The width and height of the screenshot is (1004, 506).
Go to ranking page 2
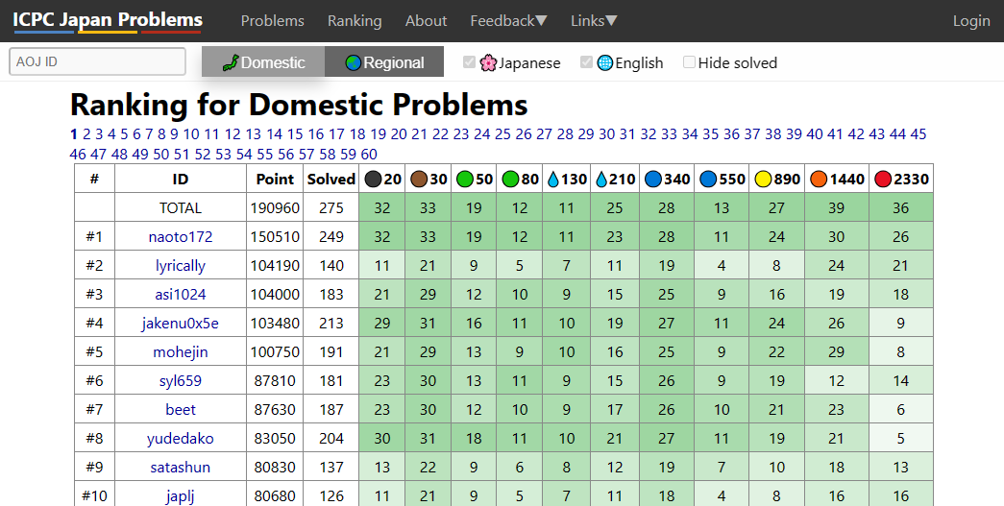86,133
